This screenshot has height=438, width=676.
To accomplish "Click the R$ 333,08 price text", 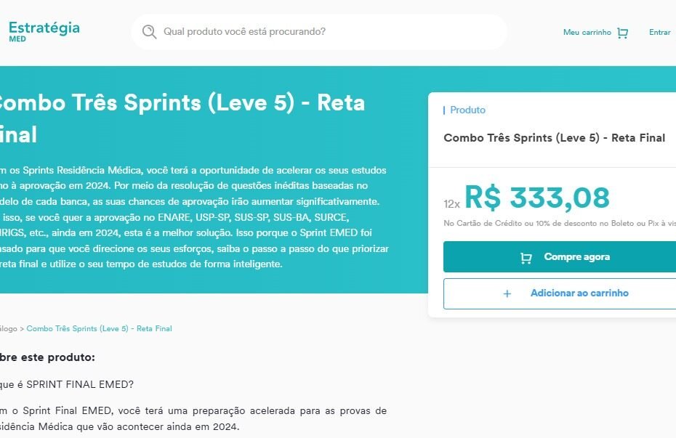I will click(x=537, y=198).
